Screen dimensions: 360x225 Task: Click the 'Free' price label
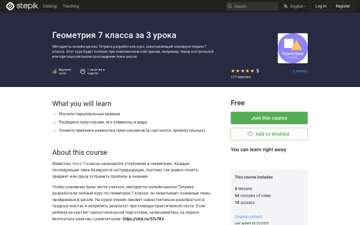click(x=238, y=103)
